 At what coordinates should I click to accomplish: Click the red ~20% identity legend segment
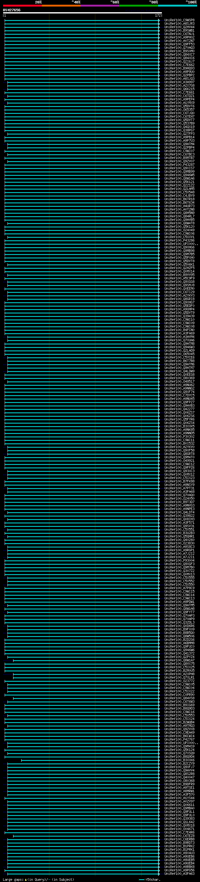point(22,6)
